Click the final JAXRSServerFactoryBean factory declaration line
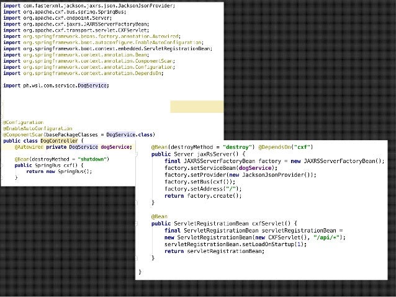396x297 pixels. 274,161
